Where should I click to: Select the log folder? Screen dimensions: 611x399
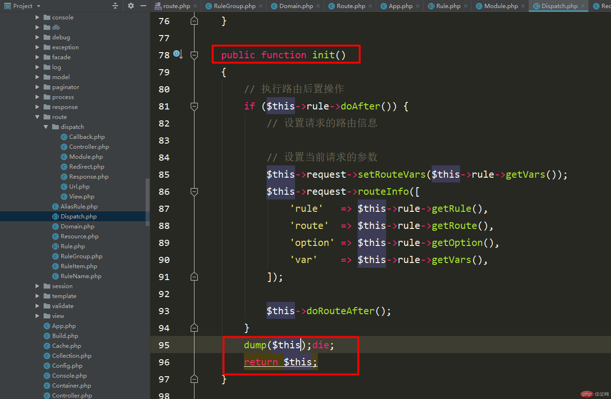point(52,67)
